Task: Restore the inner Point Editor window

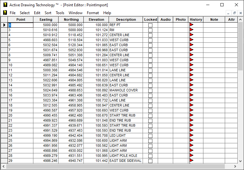Action: coord(235,13)
